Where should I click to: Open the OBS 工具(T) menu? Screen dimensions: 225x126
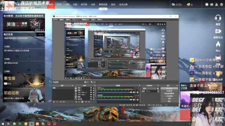pos(93,20)
